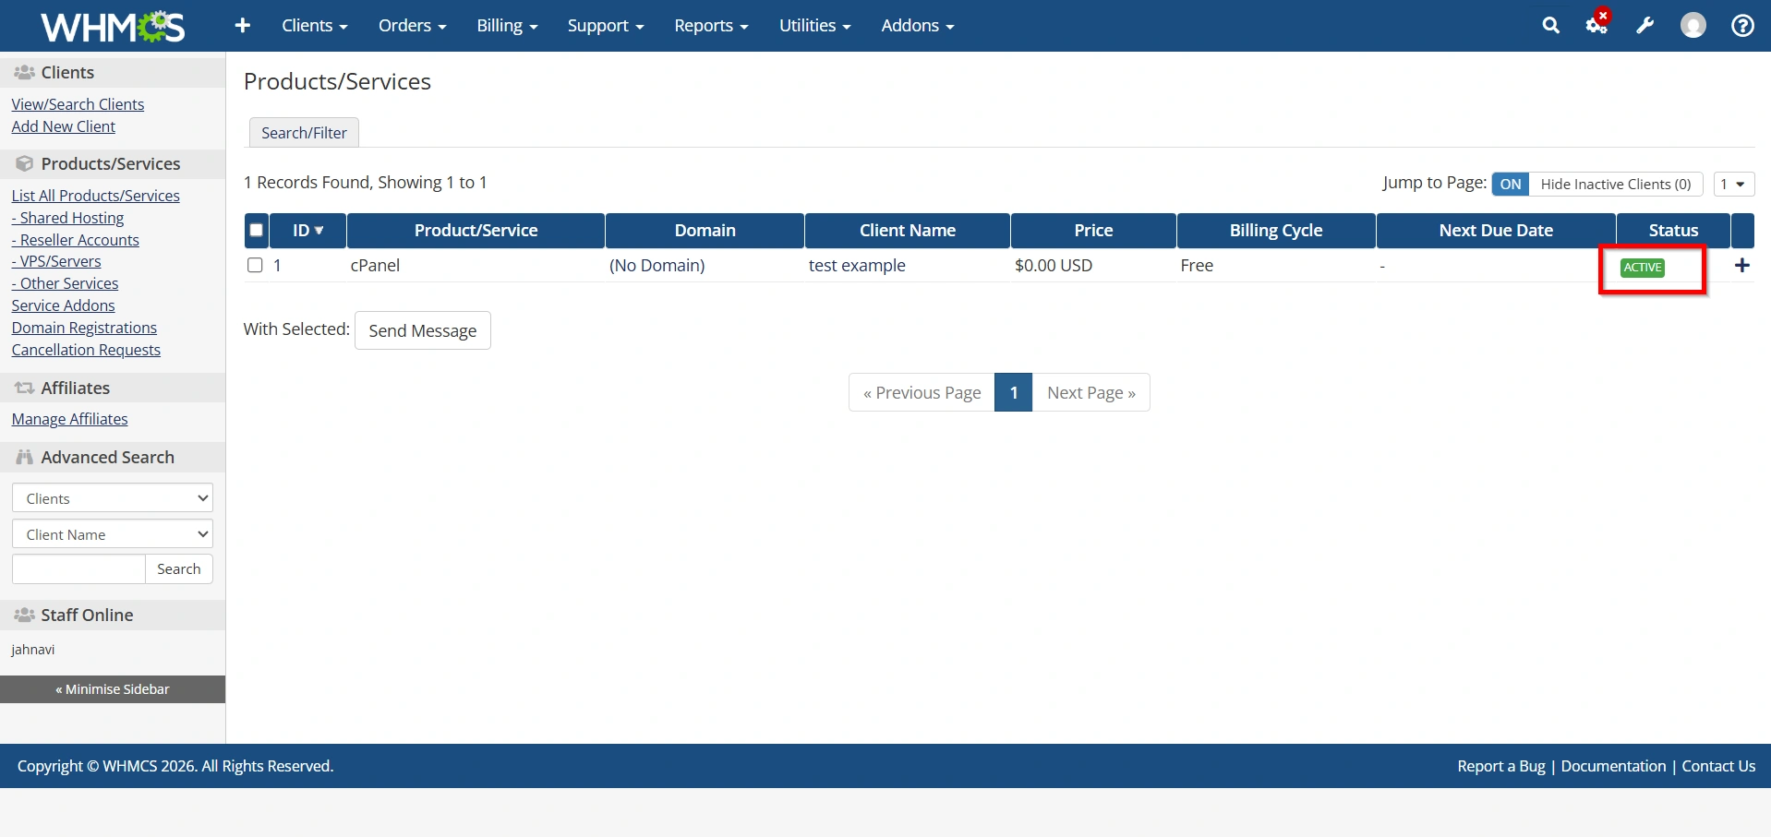
Task: Click Minimise Sidebar
Action: click(x=113, y=689)
